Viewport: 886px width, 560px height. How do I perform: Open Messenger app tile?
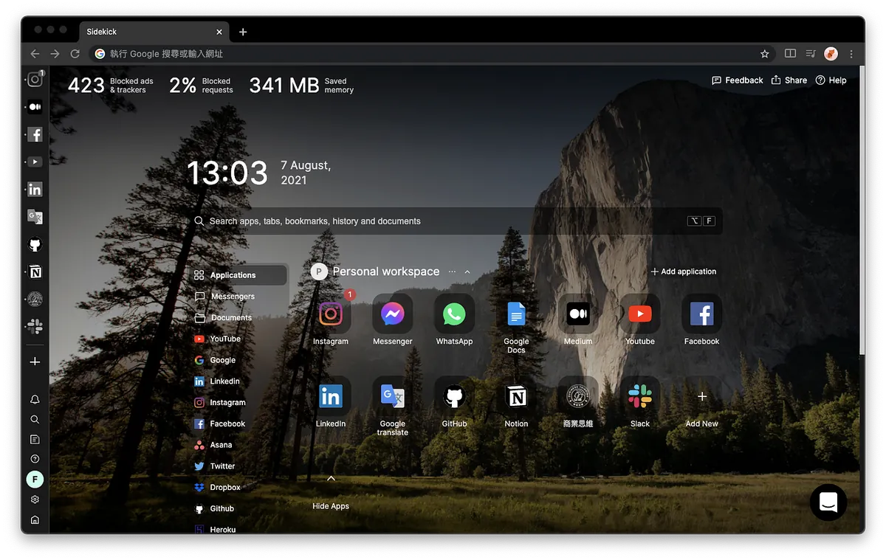click(392, 314)
